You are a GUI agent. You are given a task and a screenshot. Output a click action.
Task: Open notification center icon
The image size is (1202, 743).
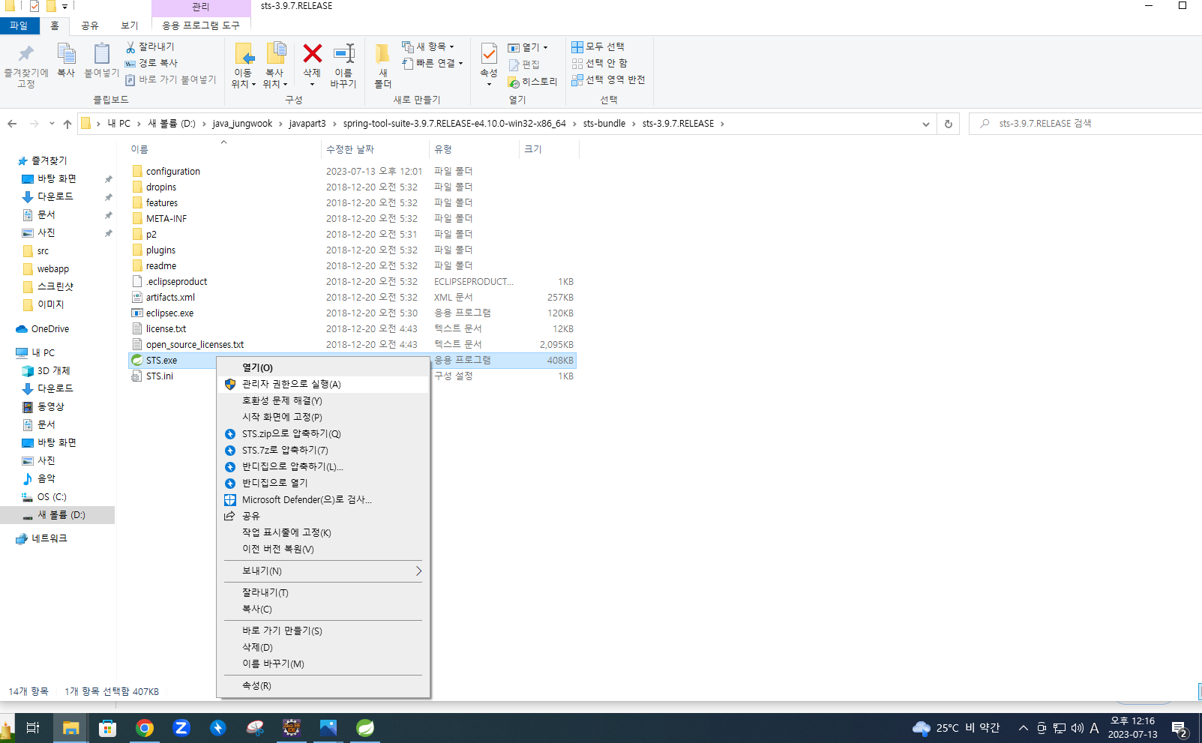[x=1179, y=728]
